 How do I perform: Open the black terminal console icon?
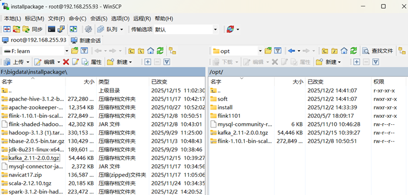point(51,29)
